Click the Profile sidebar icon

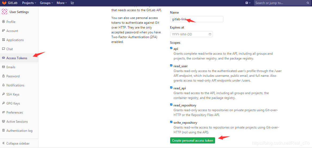tap(3, 22)
